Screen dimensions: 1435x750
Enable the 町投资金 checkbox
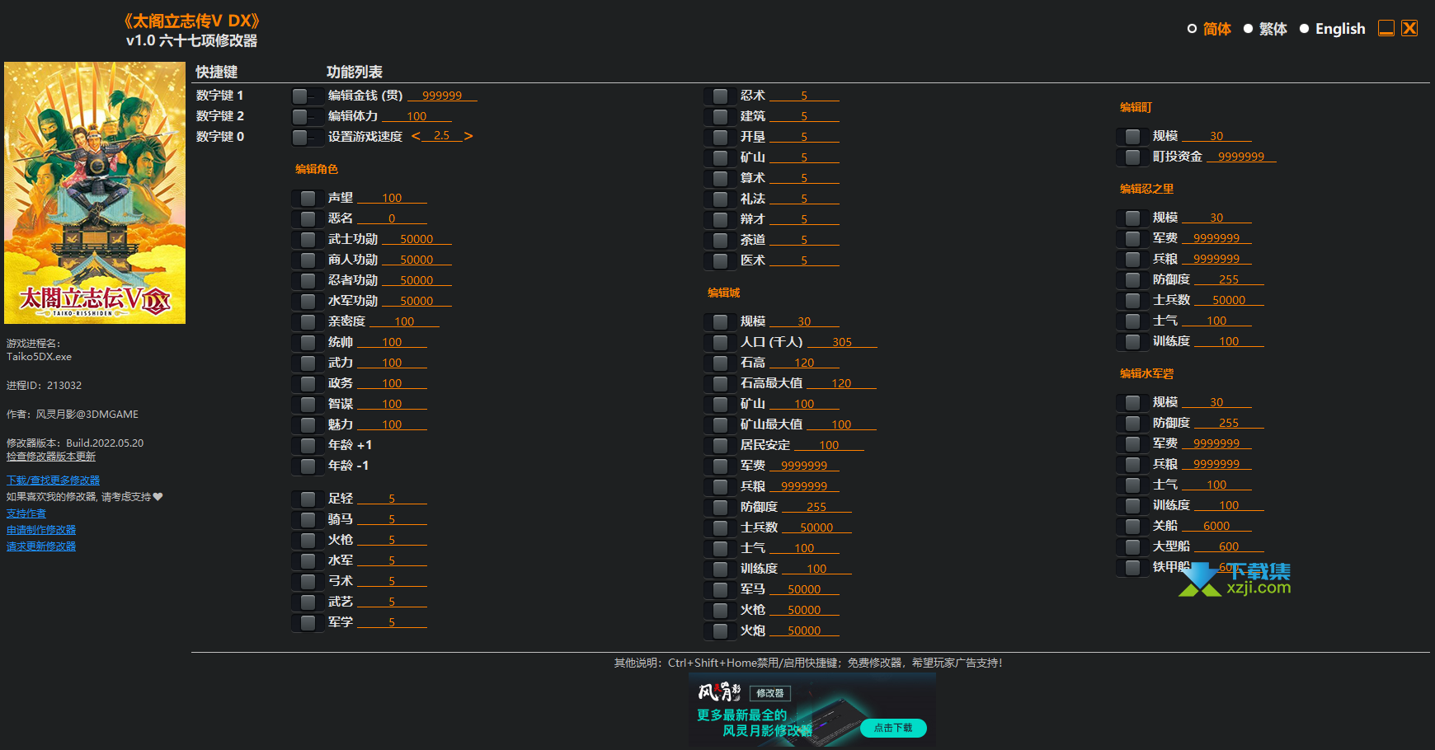pos(1132,157)
